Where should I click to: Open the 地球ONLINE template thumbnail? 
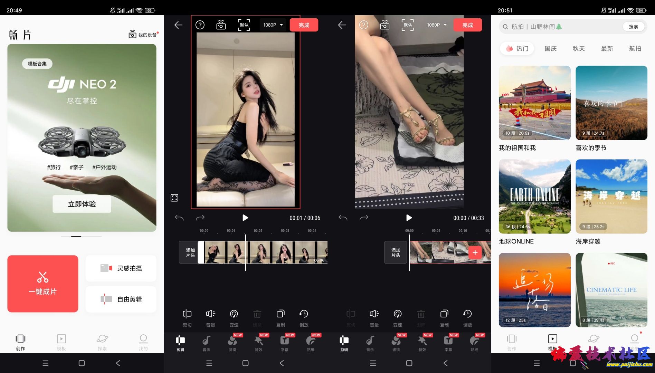pyautogui.click(x=534, y=197)
